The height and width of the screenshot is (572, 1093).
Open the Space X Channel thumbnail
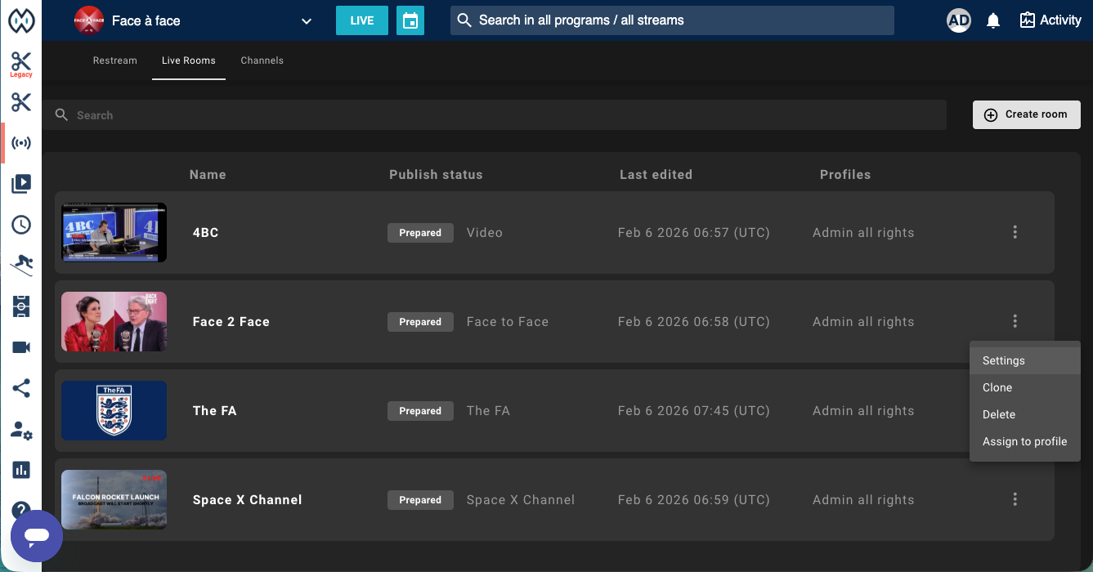click(114, 499)
